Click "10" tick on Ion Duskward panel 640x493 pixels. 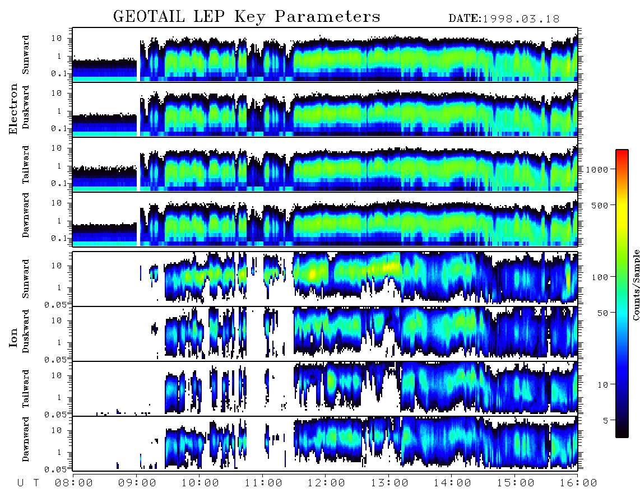coord(57,321)
